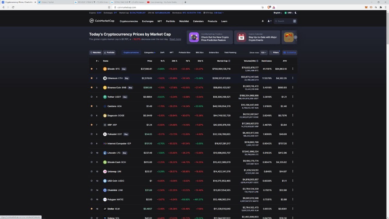Viewport: 389px width, 219px height.
Task: Open the English language dropdown
Action: tap(278, 13)
